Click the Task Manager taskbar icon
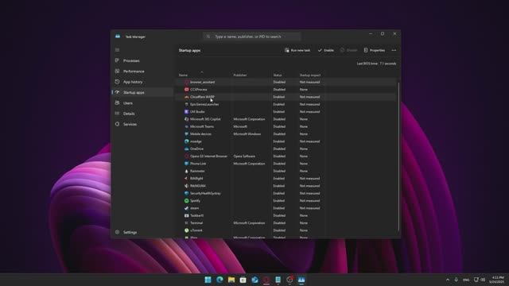This screenshot has height=286, width=509. coord(301,280)
